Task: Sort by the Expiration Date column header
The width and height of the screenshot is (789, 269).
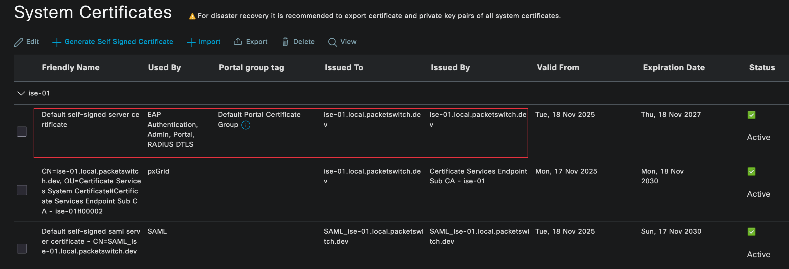Action: [673, 68]
